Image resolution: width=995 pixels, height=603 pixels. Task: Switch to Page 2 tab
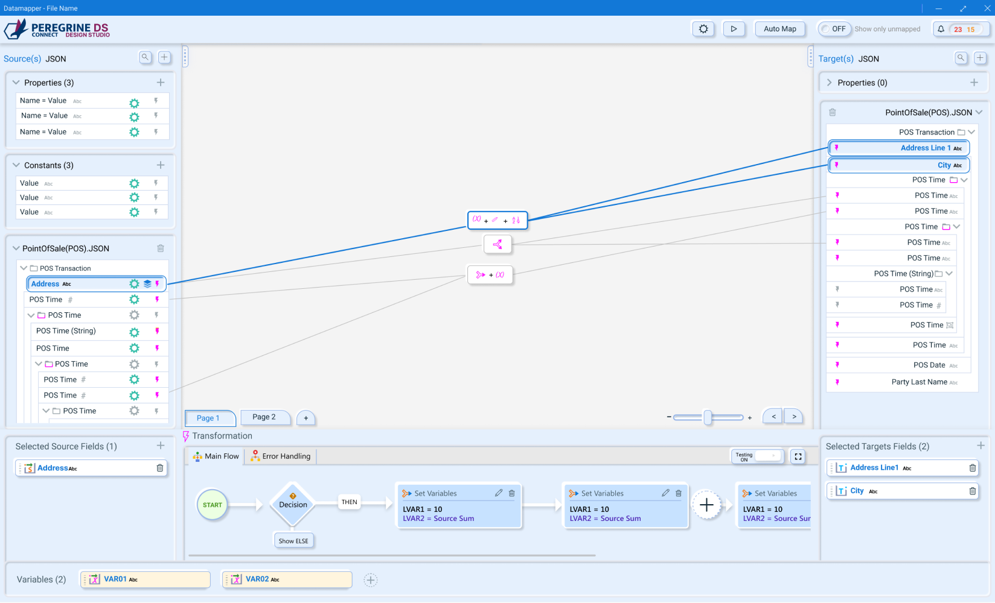coord(264,417)
